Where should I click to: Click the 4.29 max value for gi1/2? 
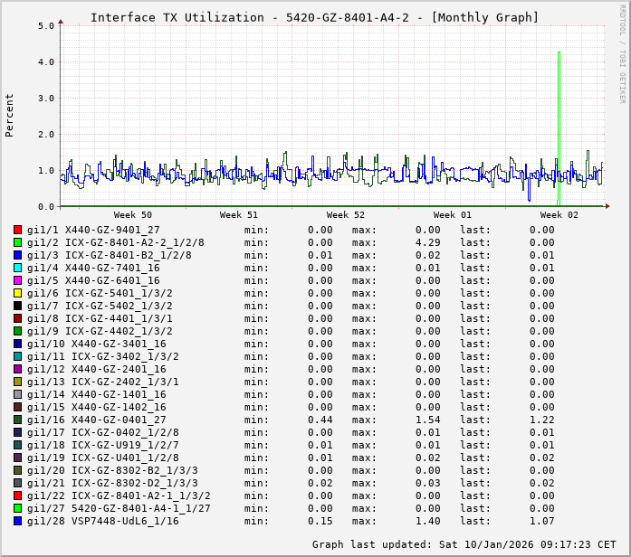coord(427,243)
